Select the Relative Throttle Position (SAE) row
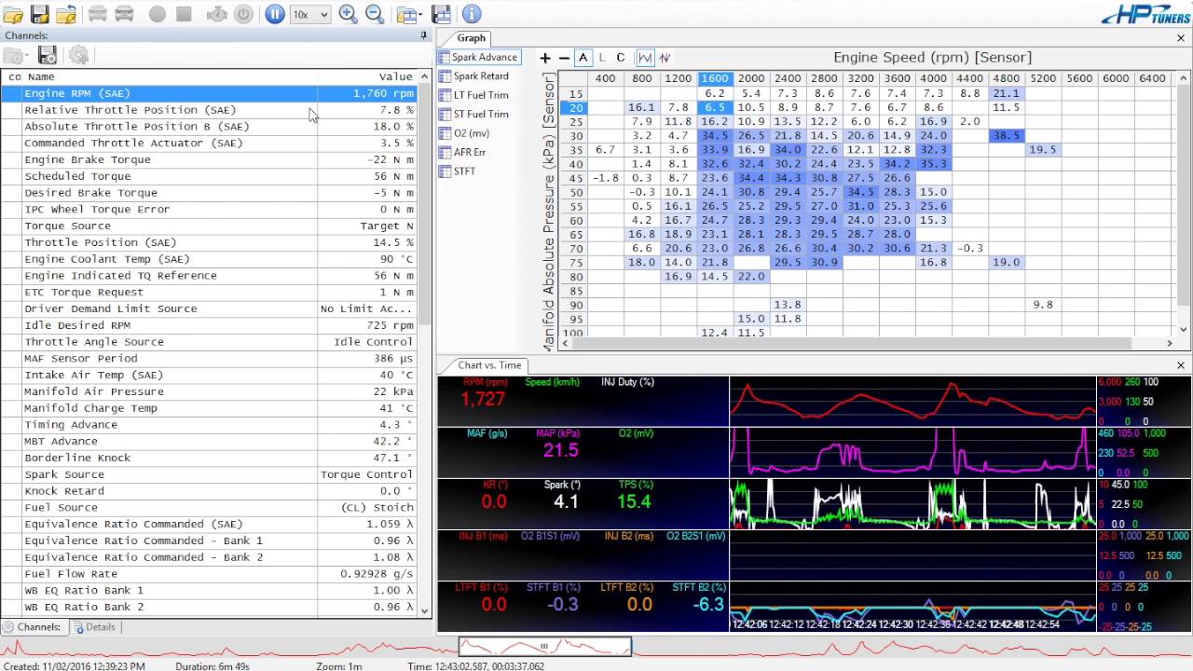This screenshot has width=1193, height=671. 210,110
